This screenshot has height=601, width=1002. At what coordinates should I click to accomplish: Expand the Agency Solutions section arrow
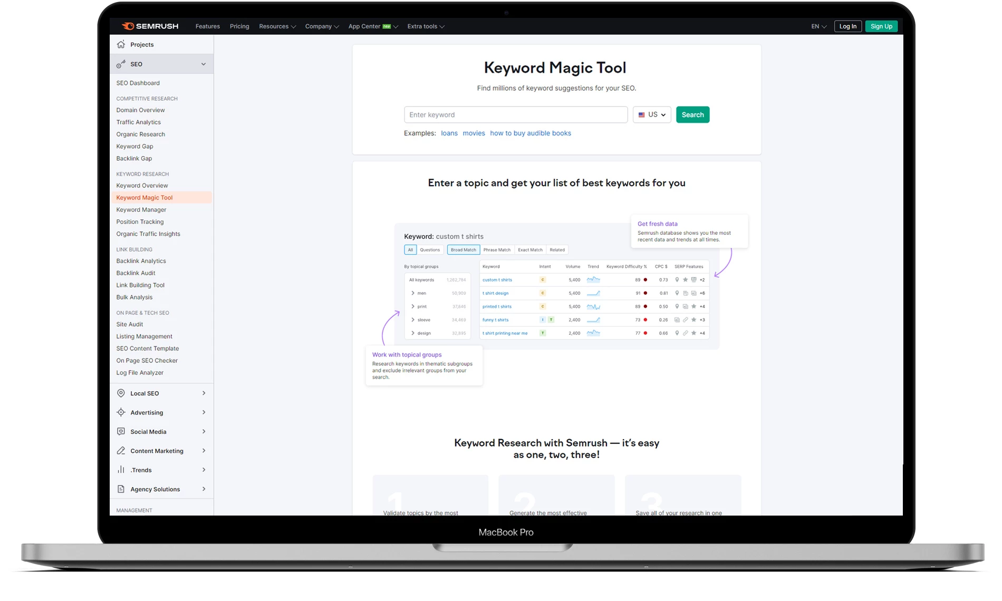[x=204, y=489]
